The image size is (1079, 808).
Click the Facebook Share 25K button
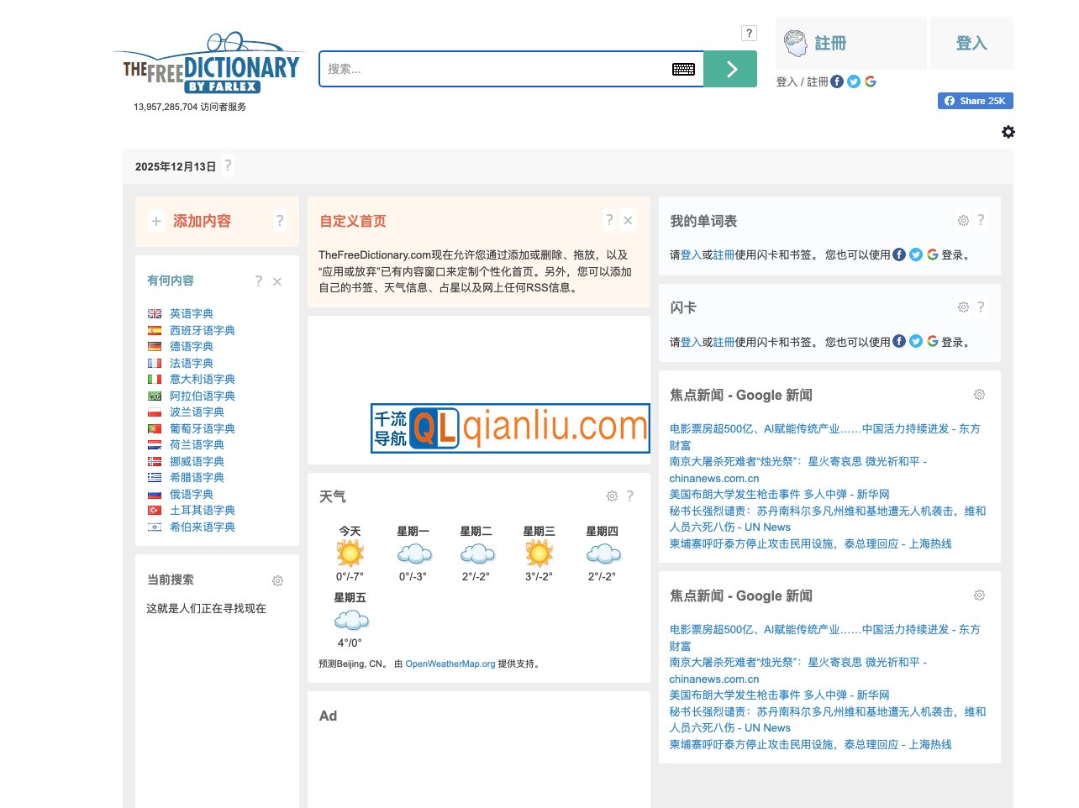coord(975,101)
